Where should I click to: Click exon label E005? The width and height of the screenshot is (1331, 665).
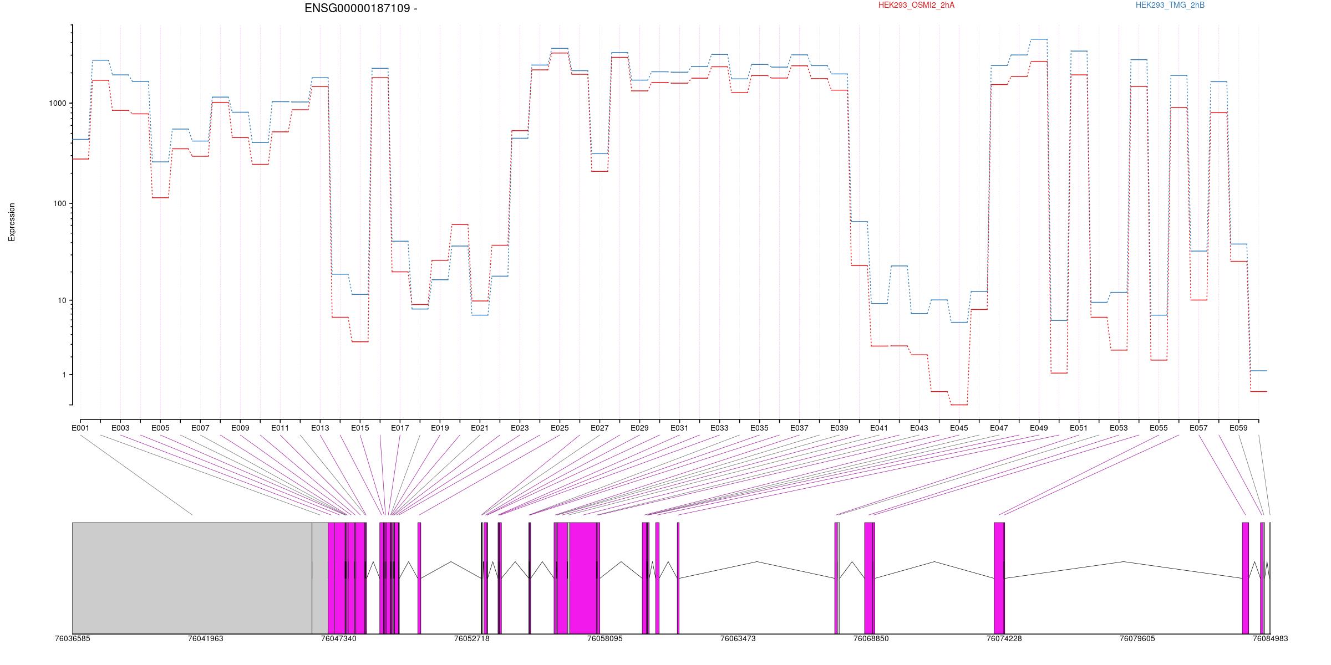point(160,428)
